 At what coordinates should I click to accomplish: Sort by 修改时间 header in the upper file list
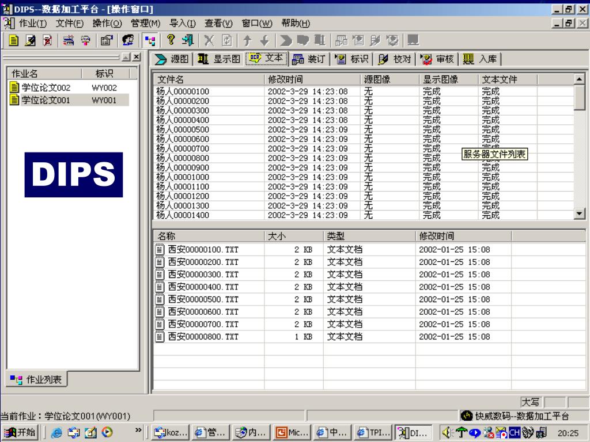tap(312, 79)
